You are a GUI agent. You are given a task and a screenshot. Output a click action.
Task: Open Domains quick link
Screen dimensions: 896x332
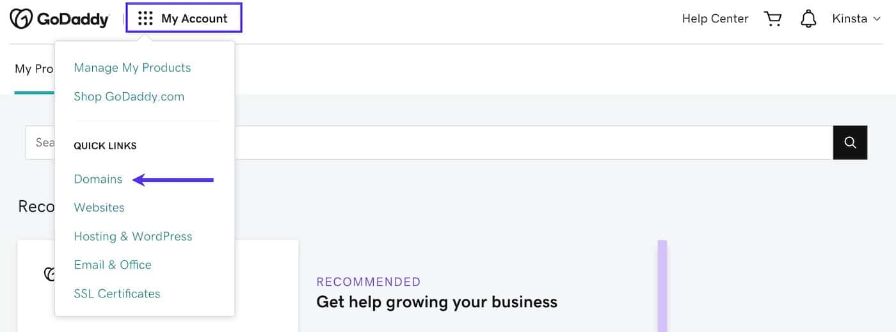98,179
